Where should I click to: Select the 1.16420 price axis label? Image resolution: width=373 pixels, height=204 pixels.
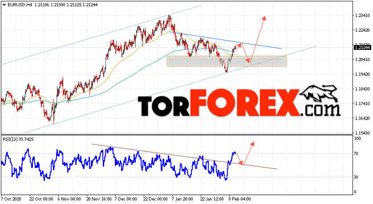click(x=362, y=118)
